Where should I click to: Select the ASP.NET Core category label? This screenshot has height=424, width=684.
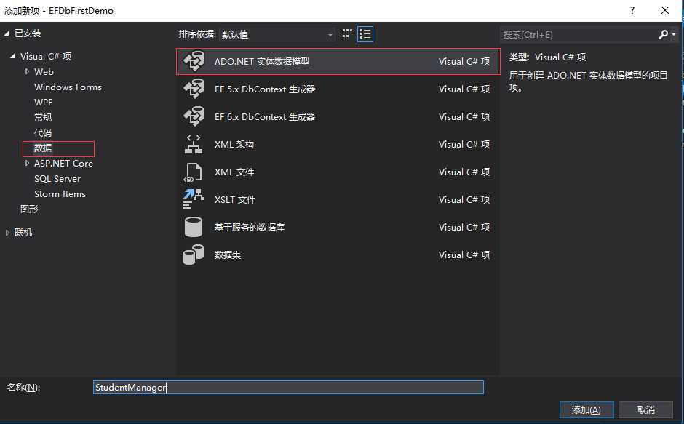click(x=64, y=163)
